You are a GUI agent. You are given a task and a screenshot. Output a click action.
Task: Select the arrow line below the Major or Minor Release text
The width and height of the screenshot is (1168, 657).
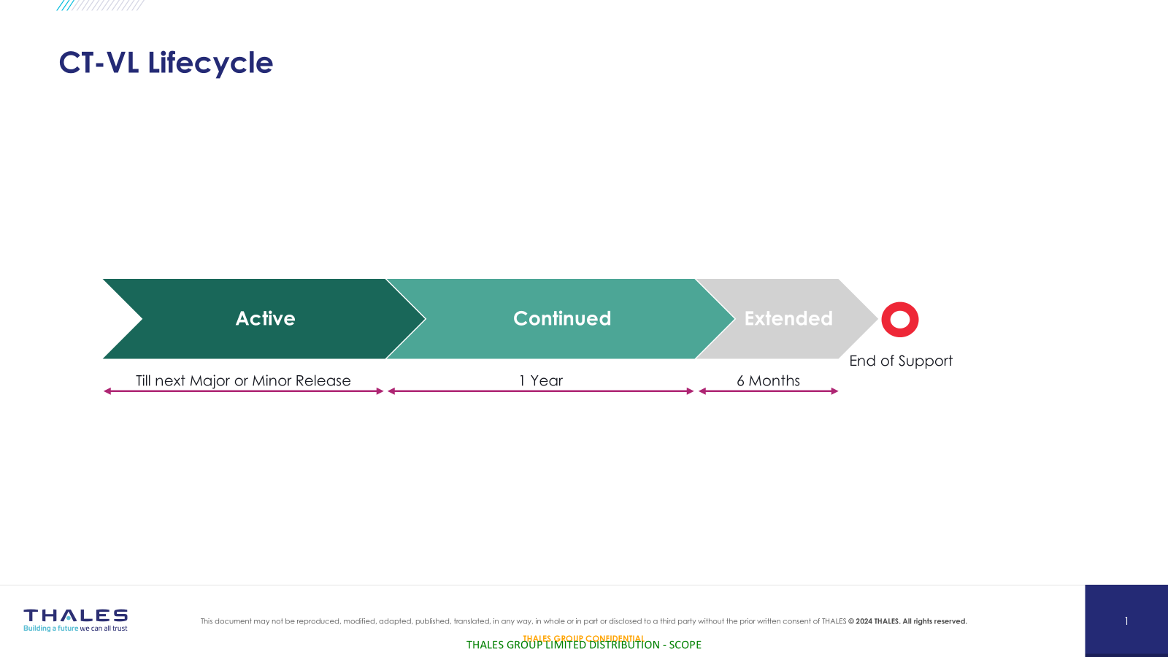243,391
